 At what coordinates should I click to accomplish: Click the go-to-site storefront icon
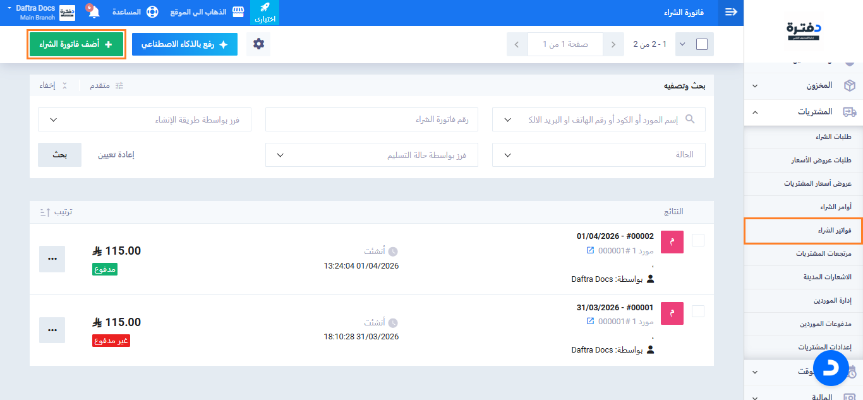238,13
